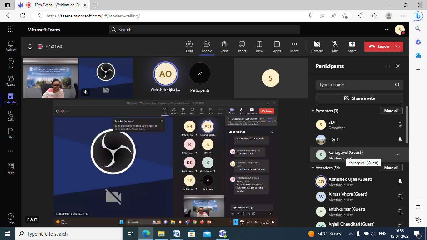Image resolution: width=427 pixels, height=240 pixels.
Task: Toggle the Camera on
Action: 317,47
